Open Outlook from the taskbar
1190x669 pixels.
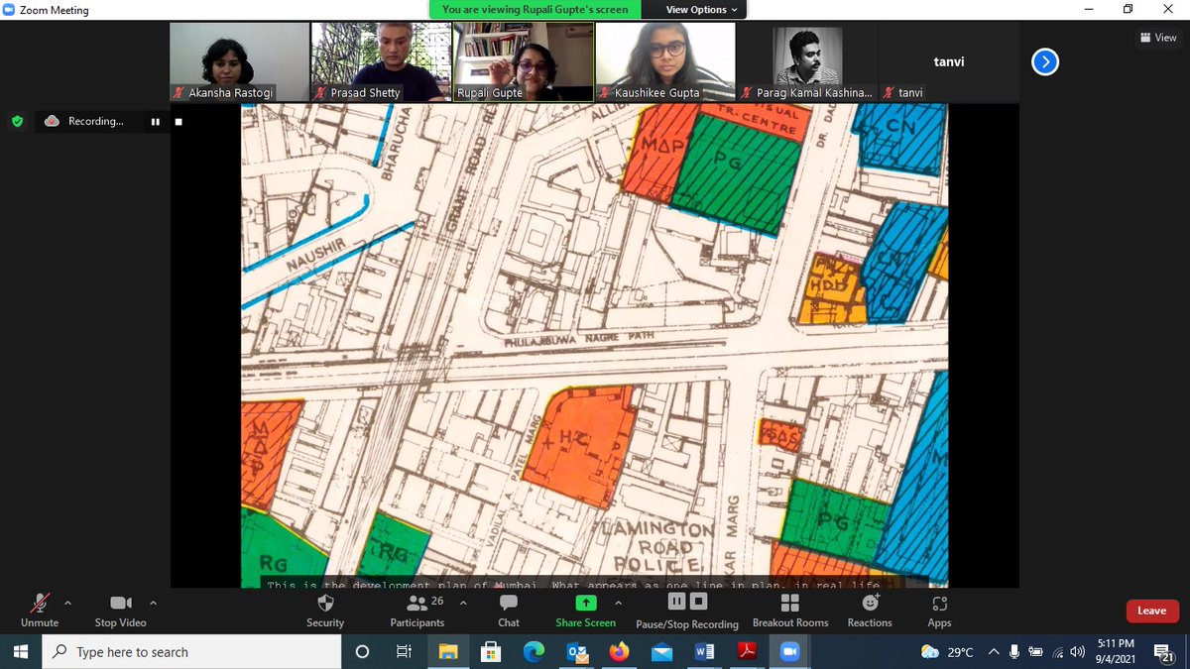point(576,652)
